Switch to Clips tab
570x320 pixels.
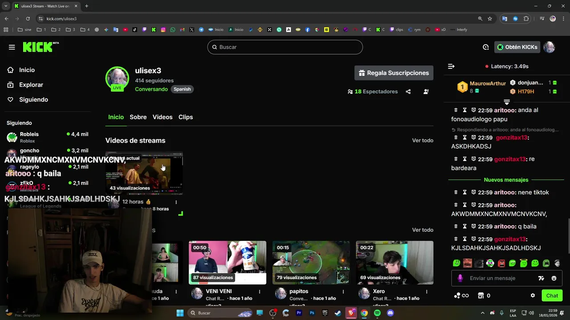click(186, 117)
